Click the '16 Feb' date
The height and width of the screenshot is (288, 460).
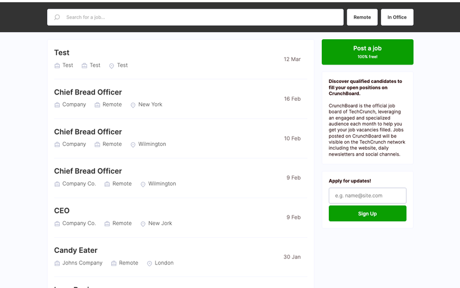click(x=292, y=99)
